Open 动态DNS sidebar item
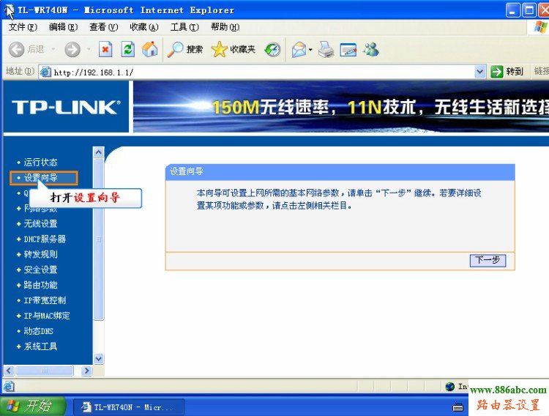Screen dimensions: 549x416 38,331
